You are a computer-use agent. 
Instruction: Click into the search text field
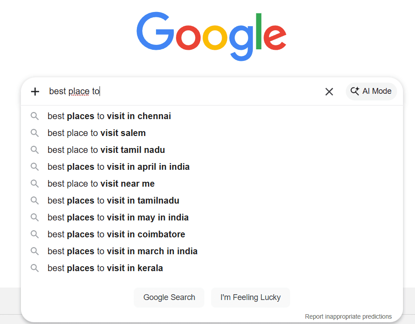[200, 92]
